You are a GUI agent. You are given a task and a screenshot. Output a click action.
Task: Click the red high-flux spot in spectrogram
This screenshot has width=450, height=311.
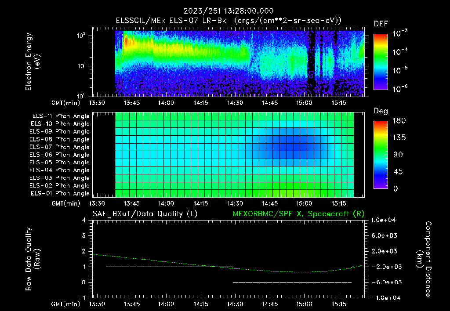click(x=127, y=42)
